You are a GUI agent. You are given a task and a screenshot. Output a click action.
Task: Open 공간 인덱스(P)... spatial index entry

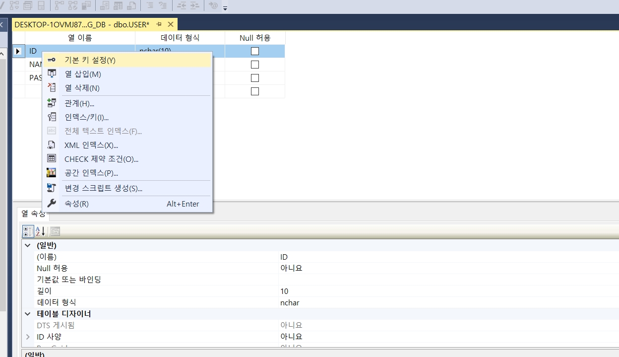(127, 173)
